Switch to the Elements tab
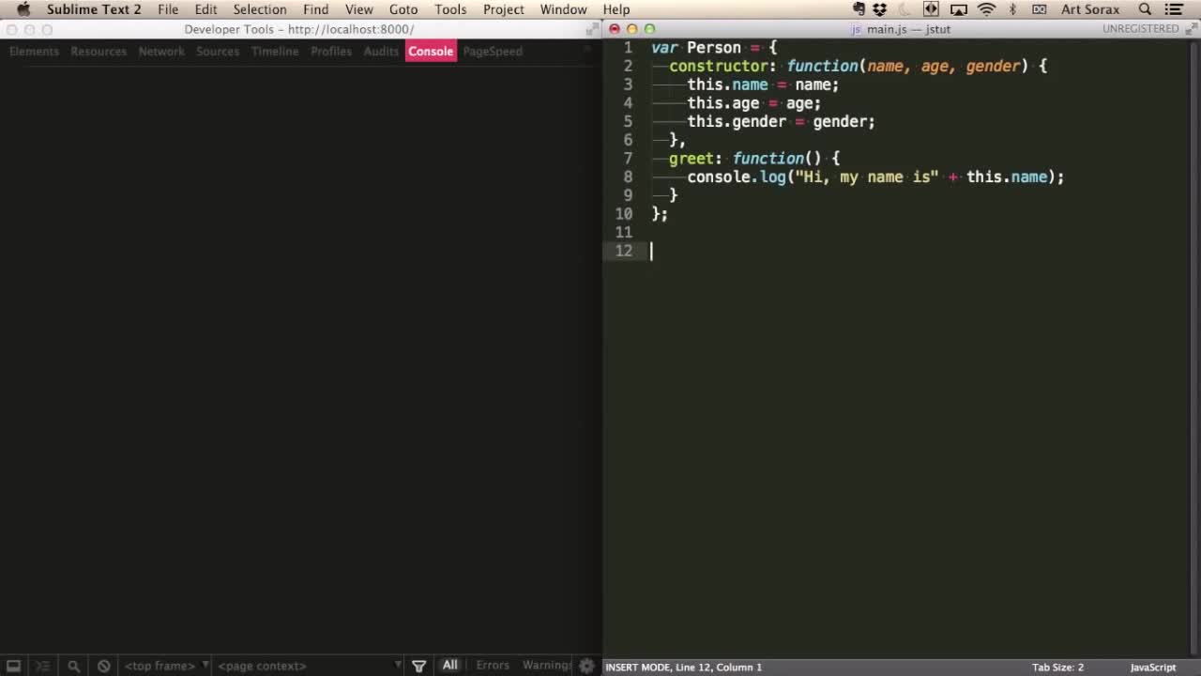Image resolution: width=1201 pixels, height=676 pixels. (x=34, y=51)
